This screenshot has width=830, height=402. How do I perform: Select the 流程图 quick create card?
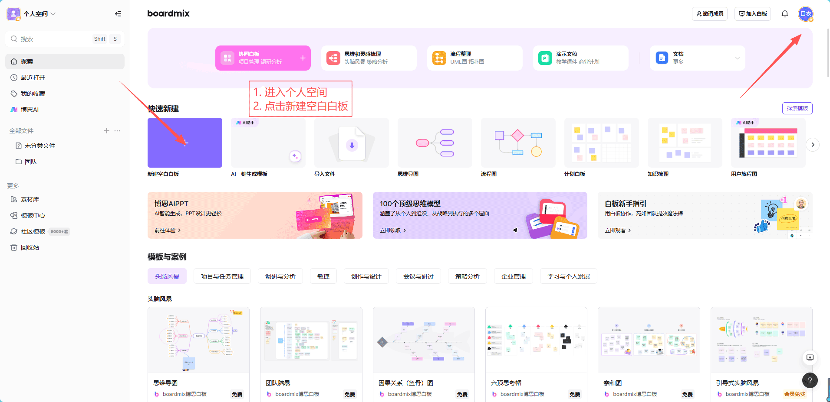518,143
